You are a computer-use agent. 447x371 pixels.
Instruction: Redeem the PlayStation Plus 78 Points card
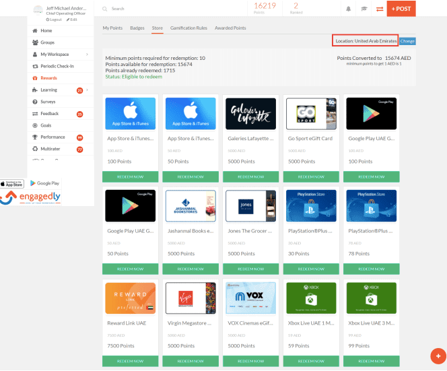[x=372, y=269]
